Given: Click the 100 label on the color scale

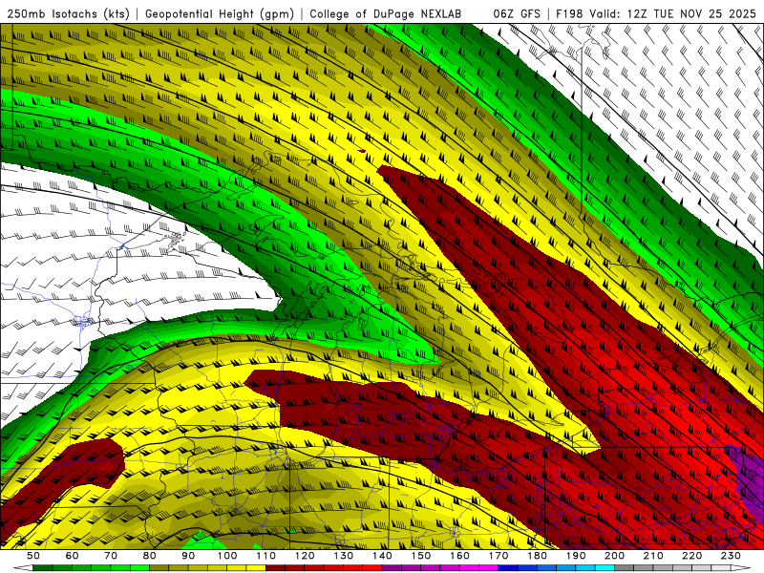Looking at the screenshot, I should 227,556.
